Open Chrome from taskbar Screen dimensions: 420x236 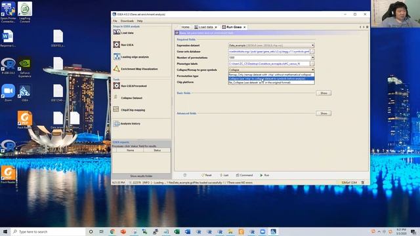[112, 231]
